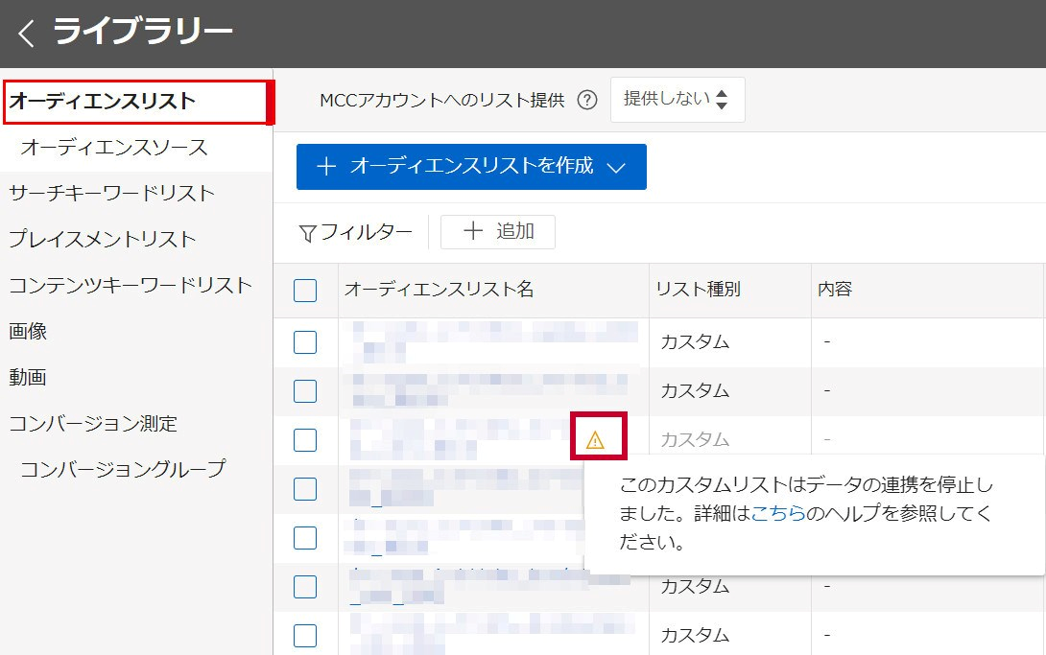Go to サーチキーワードリスト
1046x655 pixels.
pos(111,193)
